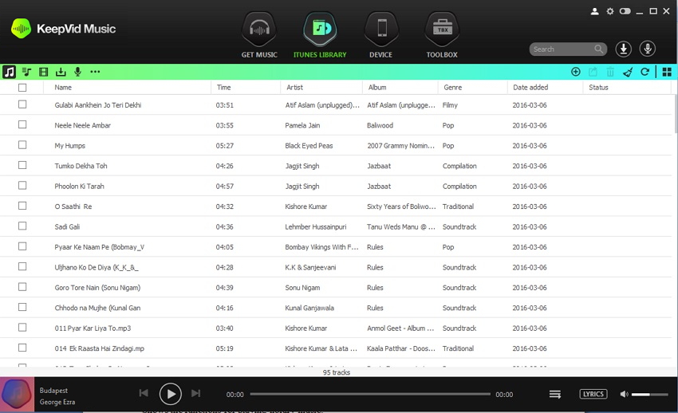Click the add (plus circle) icon
Image resolution: width=678 pixels, height=413 pixels.
576,72
